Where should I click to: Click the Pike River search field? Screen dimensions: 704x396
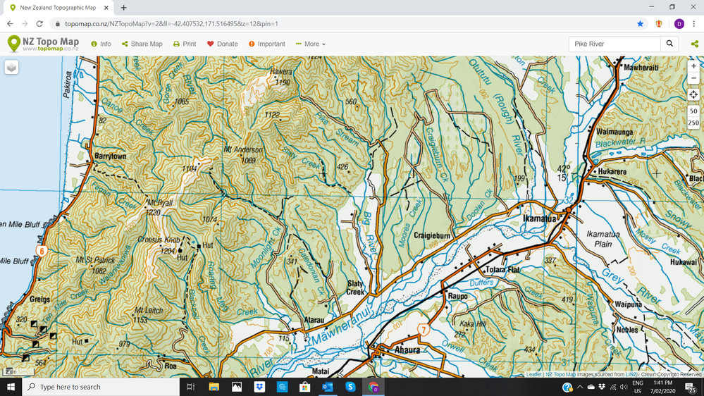[613, 44]
